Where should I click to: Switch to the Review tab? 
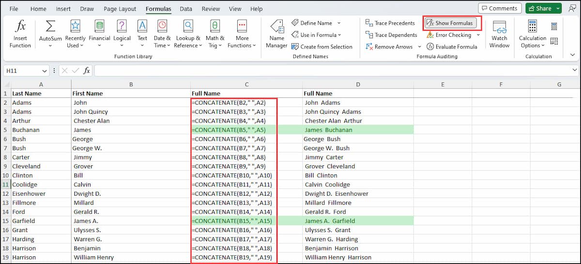[x=211, y=9]
